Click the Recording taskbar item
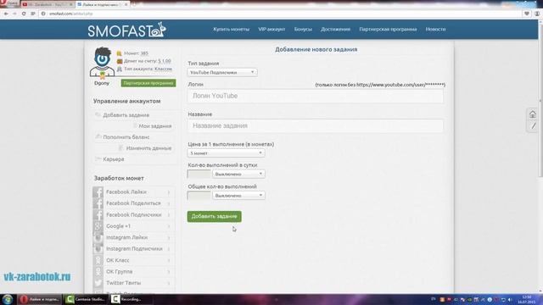This screenshot has width=543, height=305. click(x=131, y=299)
